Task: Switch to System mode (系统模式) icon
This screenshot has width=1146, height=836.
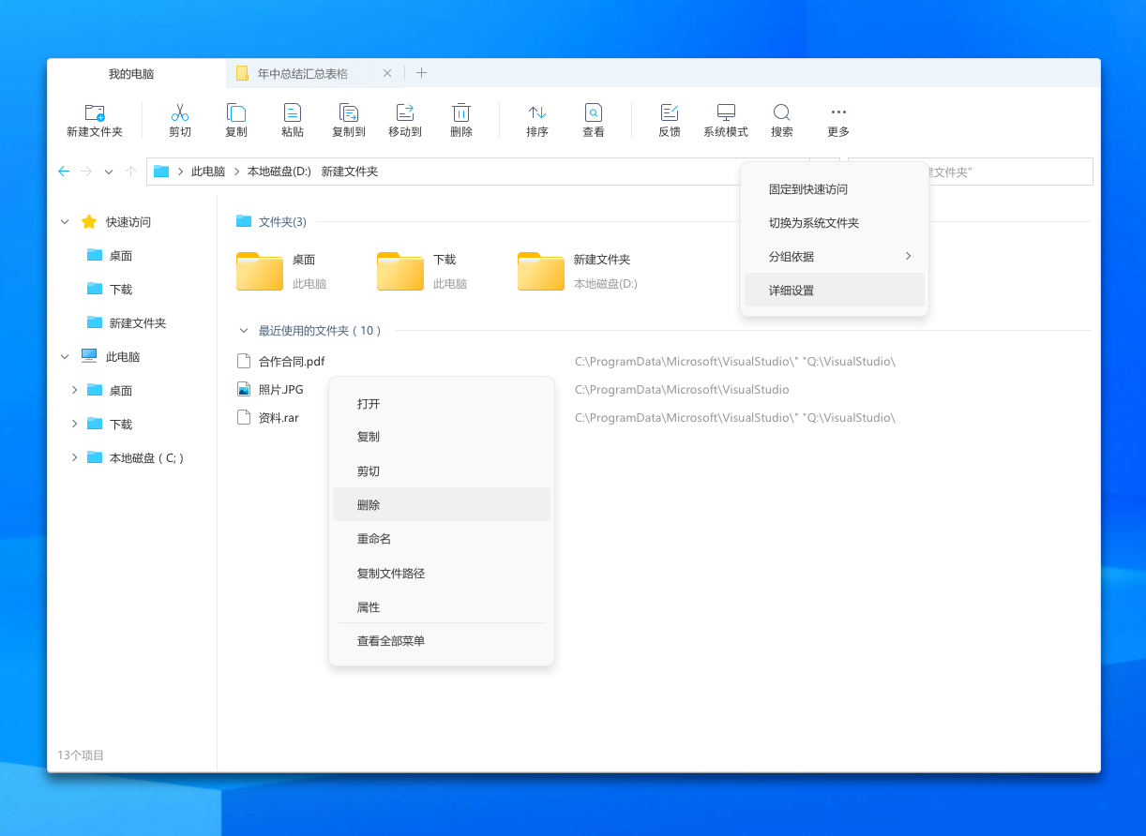Action: click(x=726, y=112)
